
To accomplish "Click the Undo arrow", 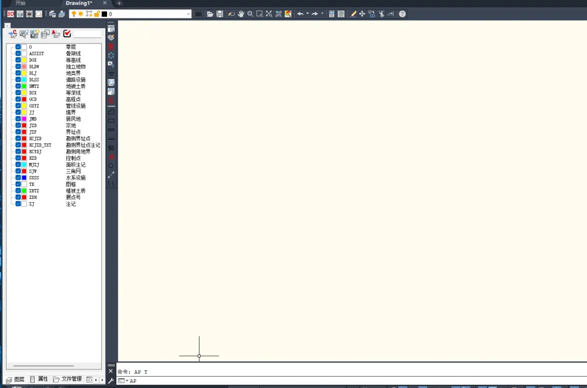I will [x=300, y=14].
